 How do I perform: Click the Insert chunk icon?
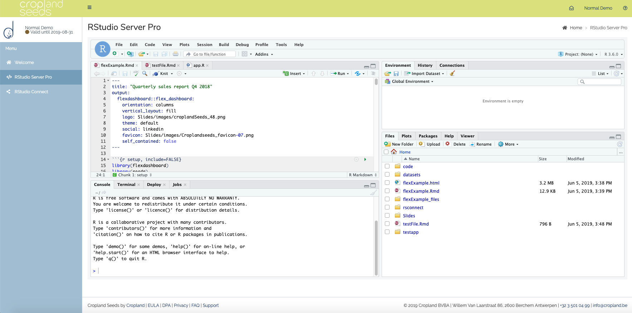point(286,74)
